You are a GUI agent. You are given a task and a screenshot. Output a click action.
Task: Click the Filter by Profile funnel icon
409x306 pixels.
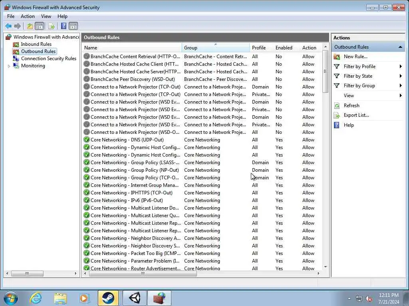pos(337,67)
